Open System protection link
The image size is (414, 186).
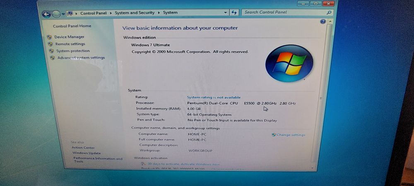click(x=73, y=51)
